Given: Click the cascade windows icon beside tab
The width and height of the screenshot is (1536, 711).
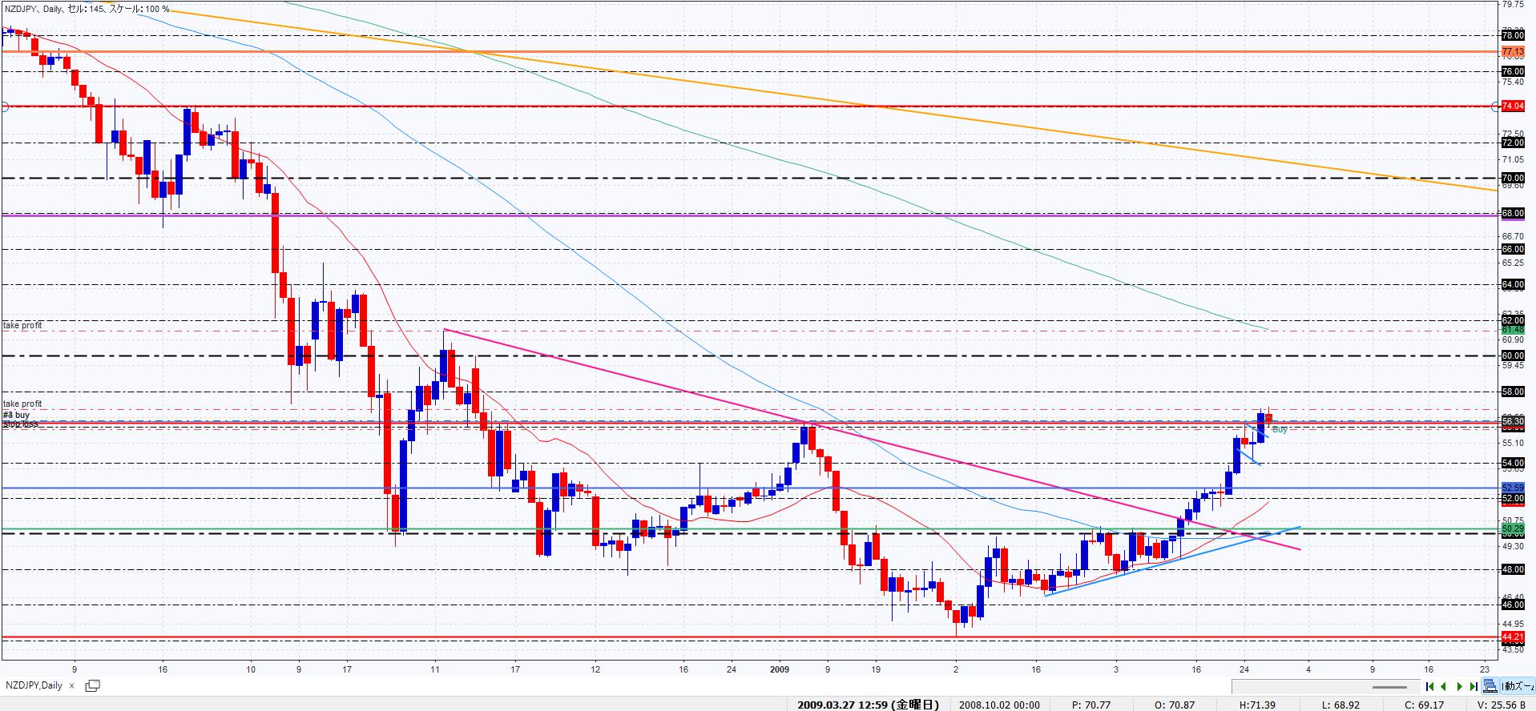Looking at the screenshot, I should point(92,685).
